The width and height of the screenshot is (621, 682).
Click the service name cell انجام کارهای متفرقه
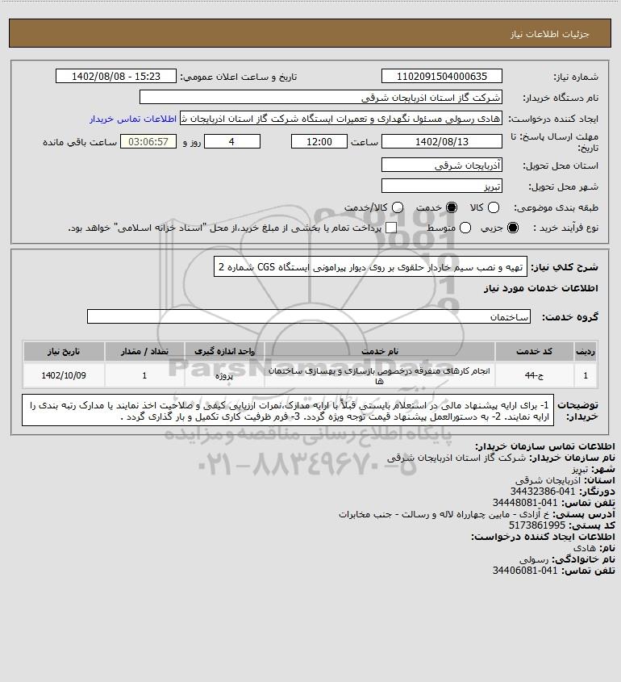click(x=379, y=375)
